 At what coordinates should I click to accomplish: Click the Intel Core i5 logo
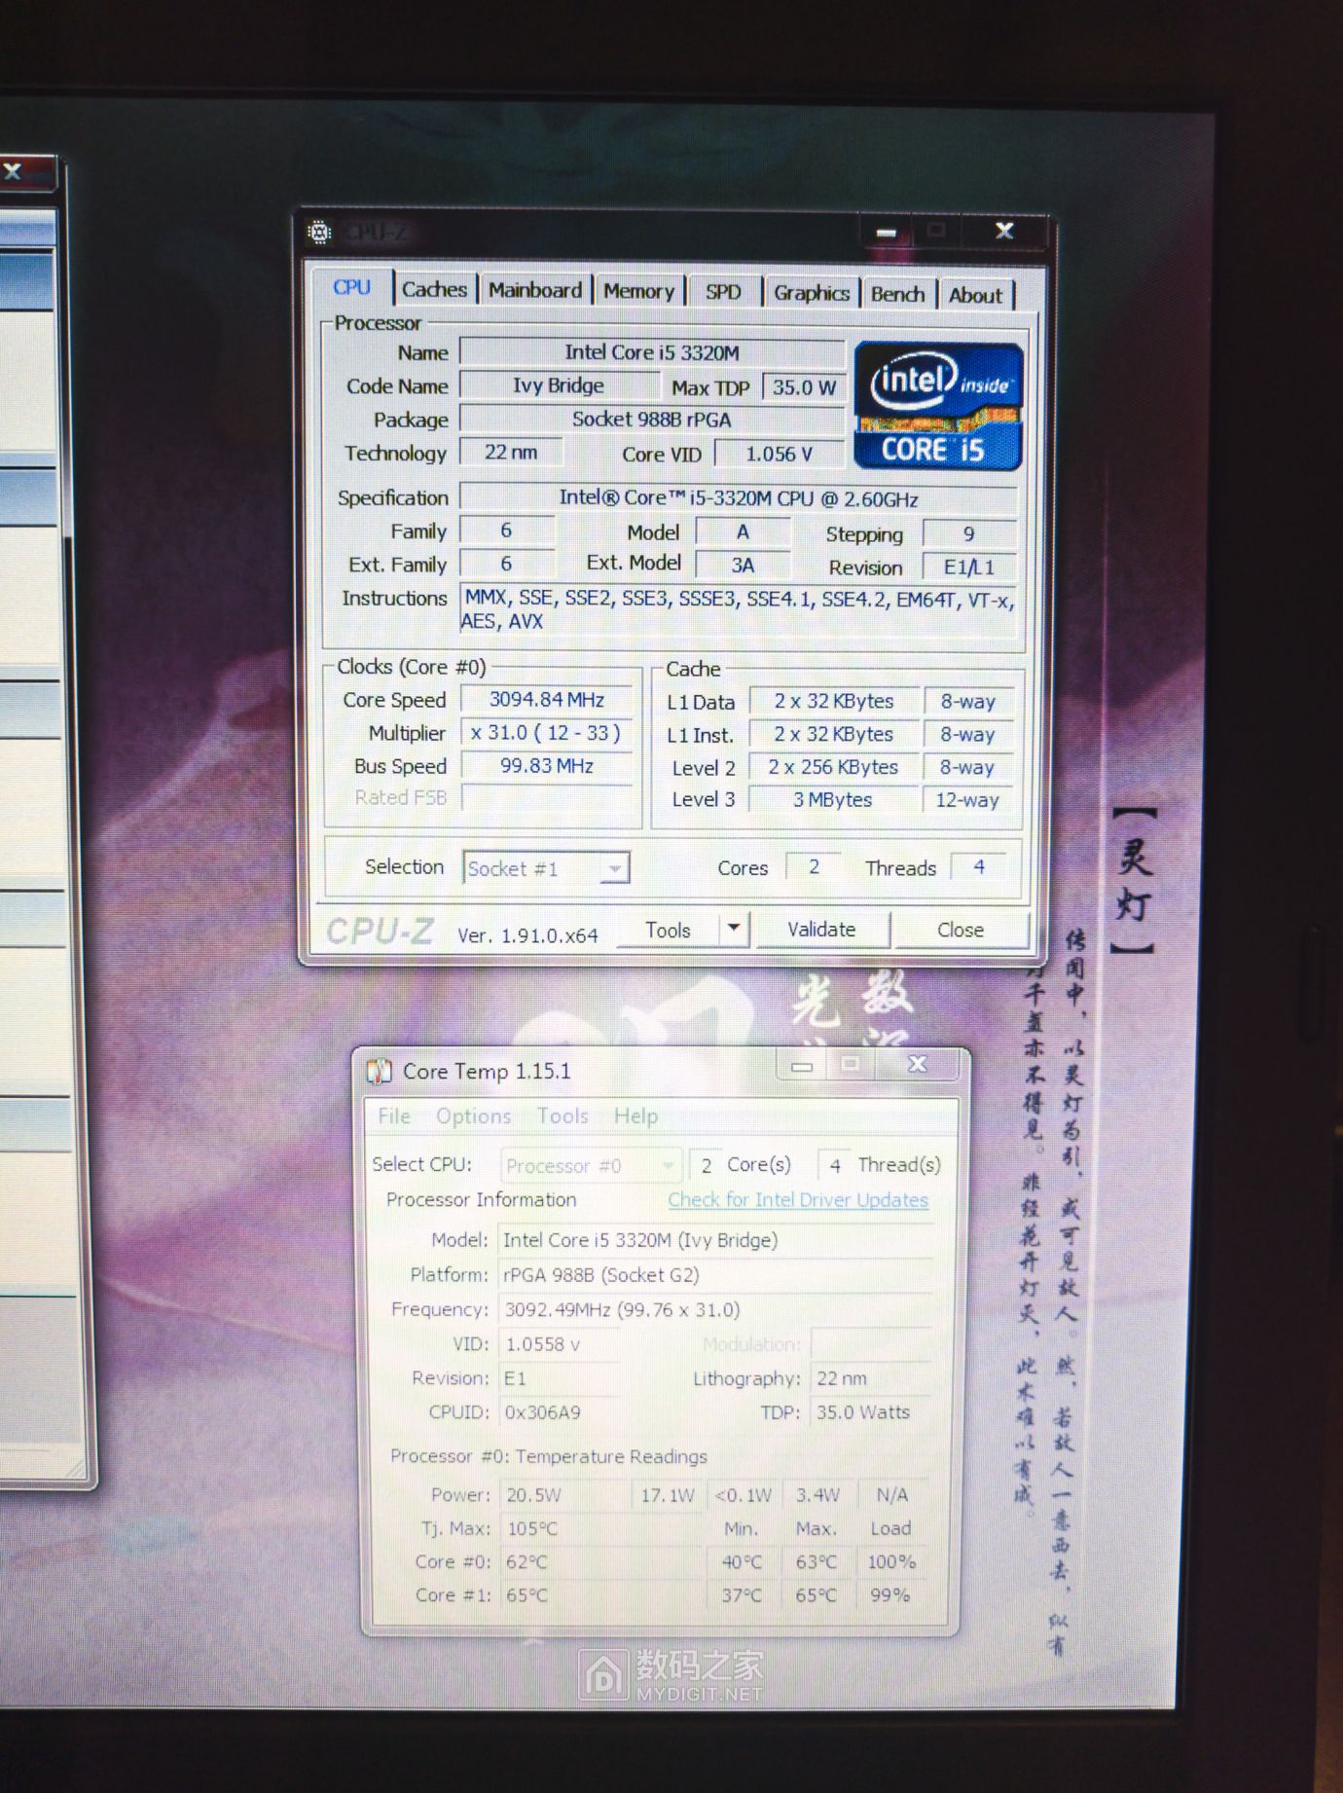[x=938, y=406]
